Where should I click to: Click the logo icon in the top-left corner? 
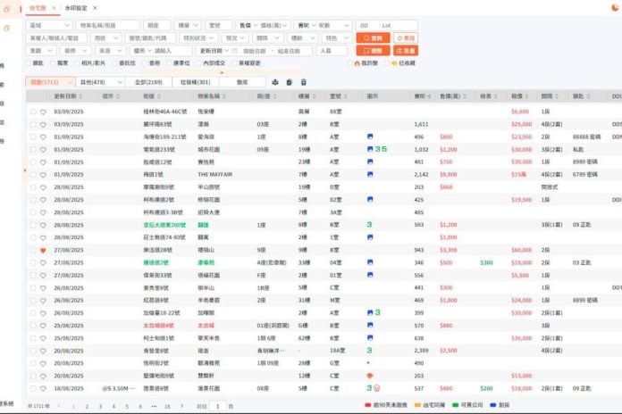pyautogui.click(x=7, y=9)
